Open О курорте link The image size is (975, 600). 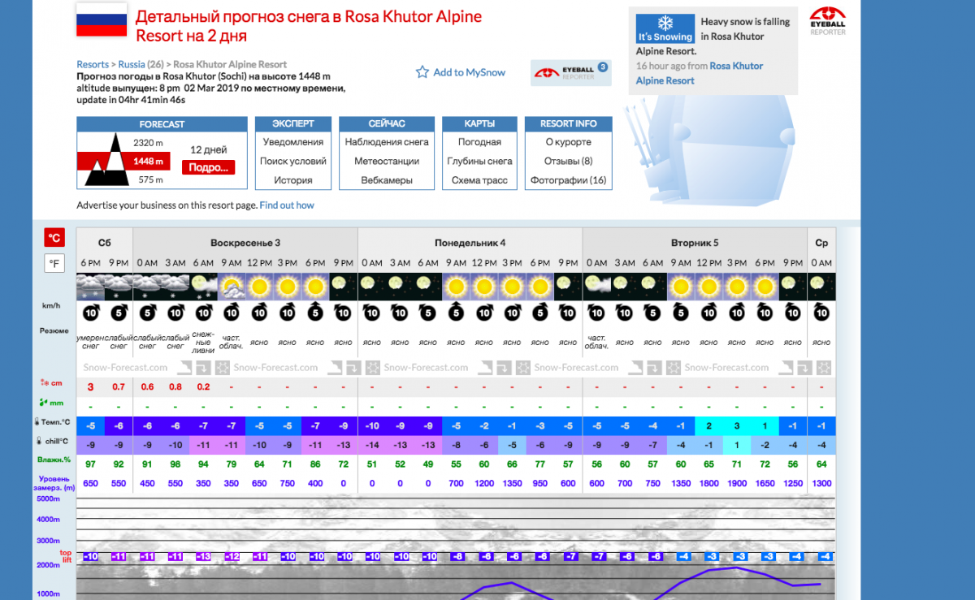[569, 142]
